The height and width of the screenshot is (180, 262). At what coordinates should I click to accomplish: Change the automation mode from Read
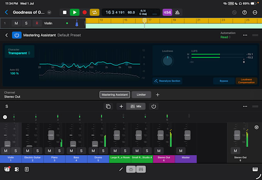point(225,37)
